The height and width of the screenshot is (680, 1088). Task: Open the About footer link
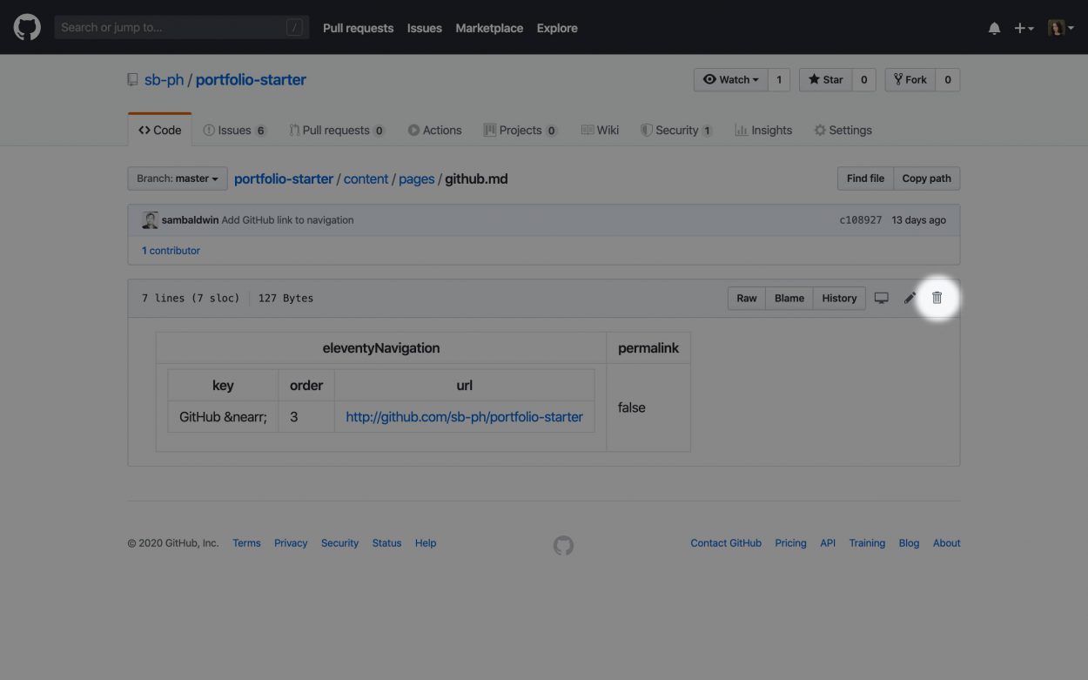coord(947,543)
